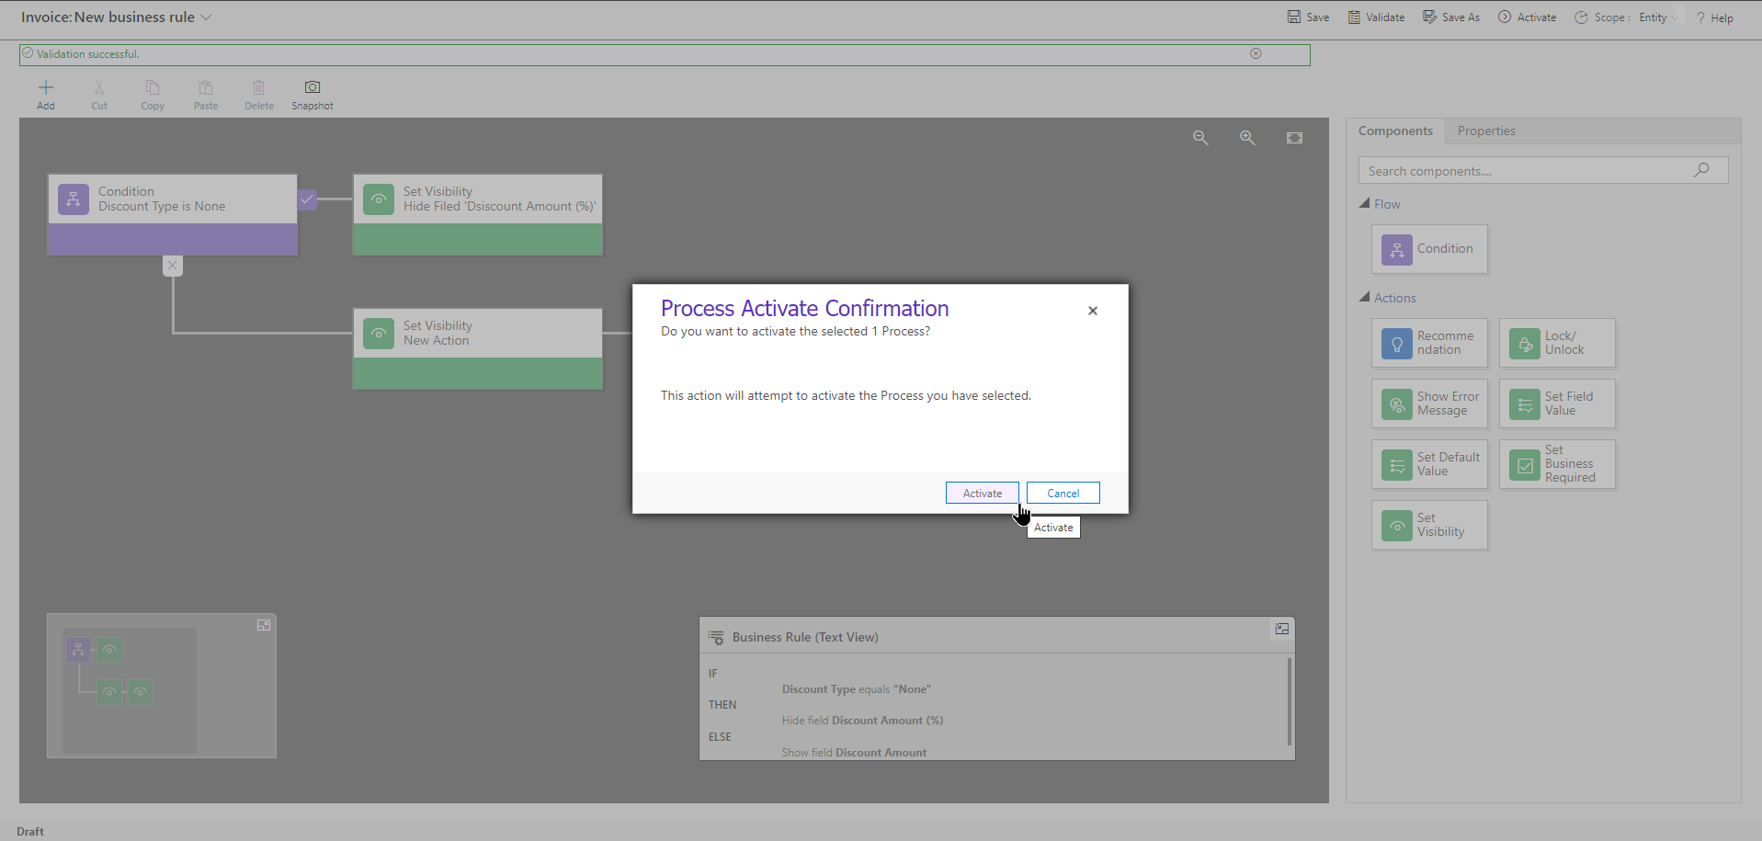Select the Lock/Unlock action component
This screenshot has height=841, width=1762.
point(1557,343)
